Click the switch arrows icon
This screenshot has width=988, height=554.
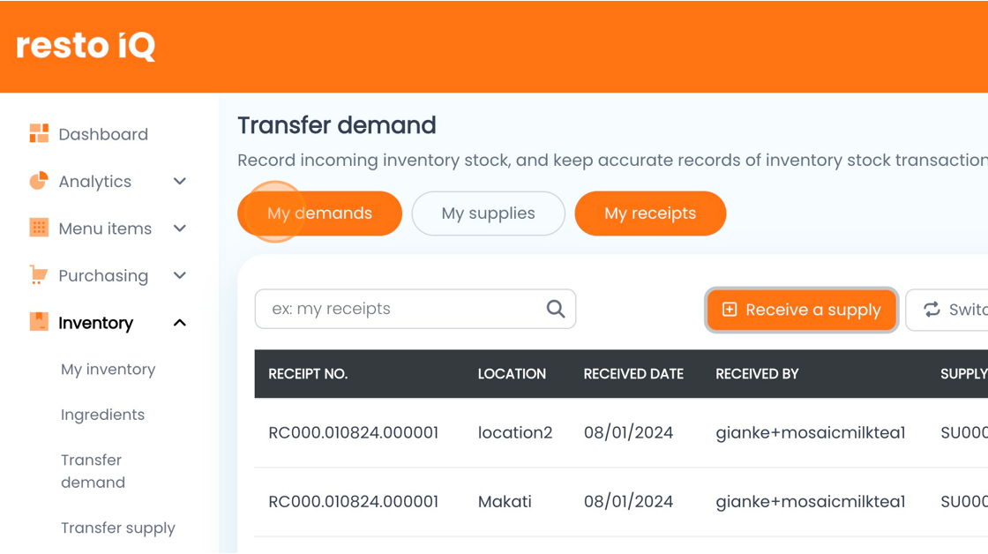click(932, 310)
